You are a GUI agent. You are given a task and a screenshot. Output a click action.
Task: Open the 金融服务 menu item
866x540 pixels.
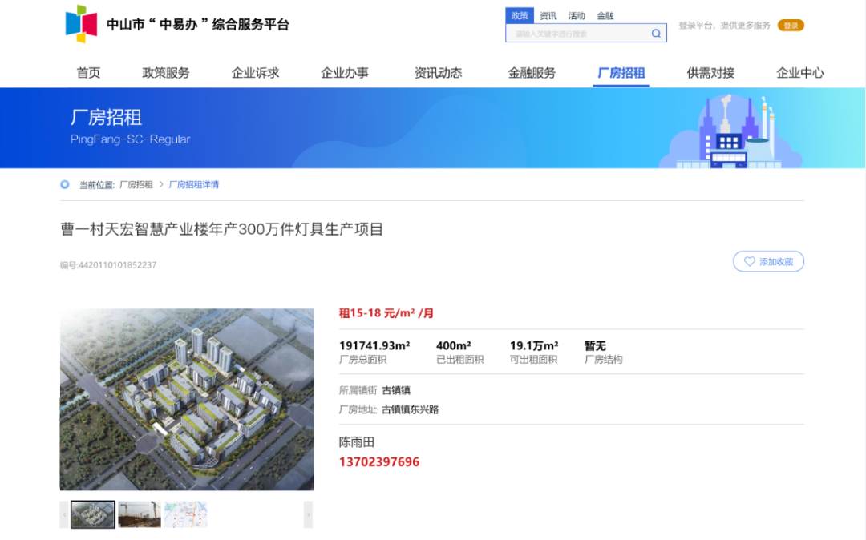coord(530,72)
